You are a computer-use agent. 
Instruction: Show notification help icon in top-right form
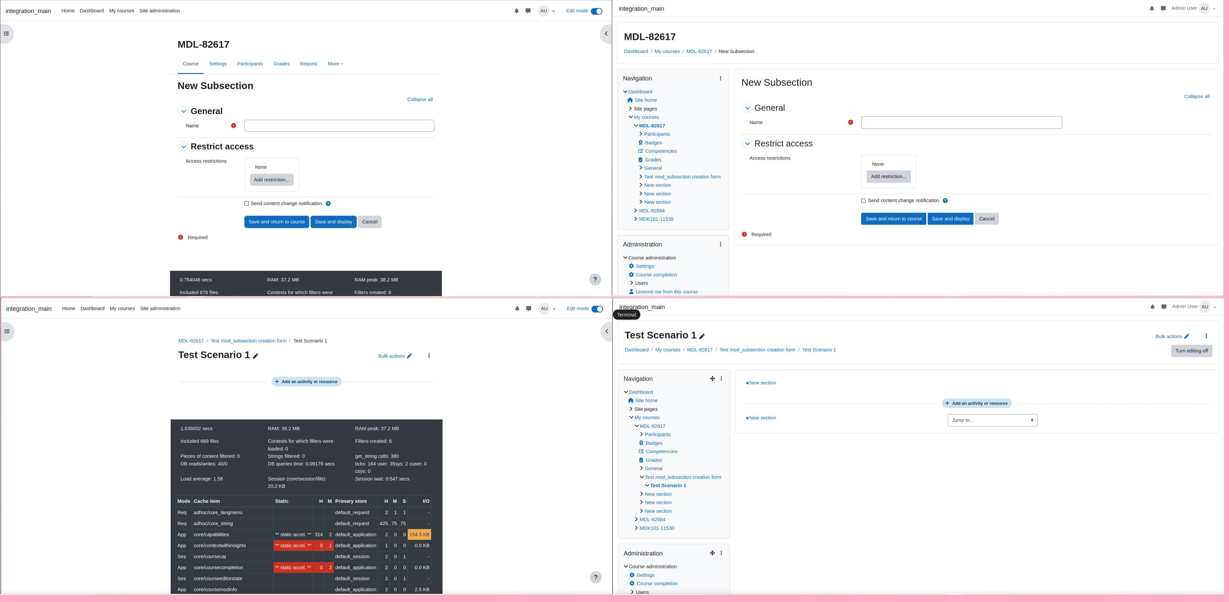945,201
